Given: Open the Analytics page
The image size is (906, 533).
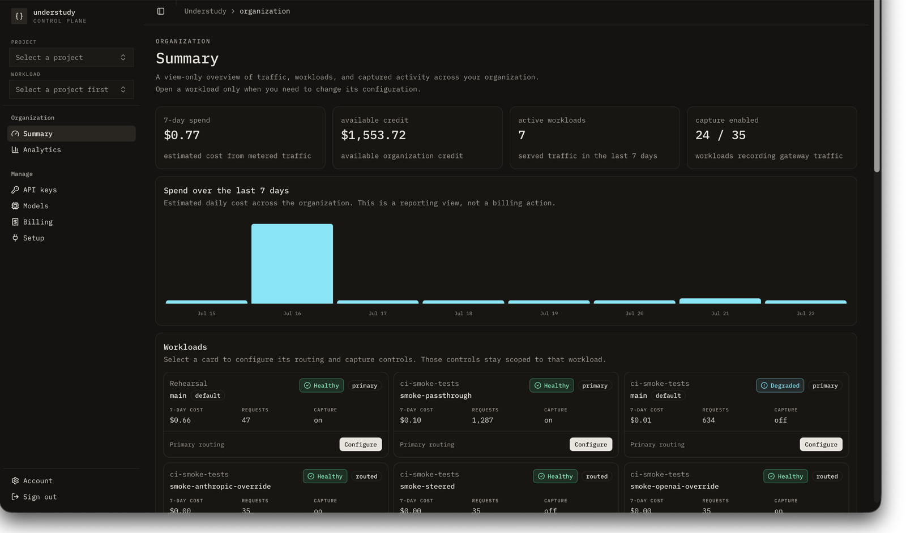Looking at the screenshot, I should (x=71, y=150).
